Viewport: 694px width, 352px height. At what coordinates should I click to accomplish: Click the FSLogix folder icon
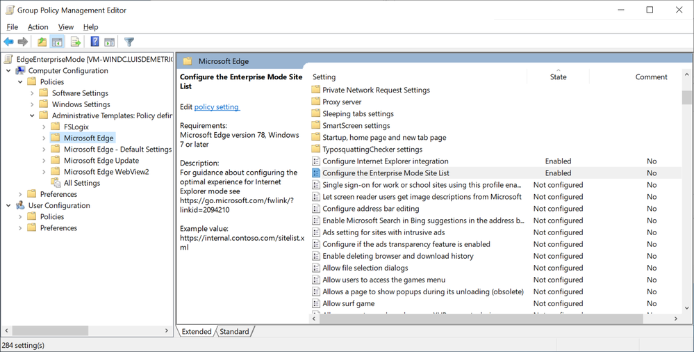[56, 127]
